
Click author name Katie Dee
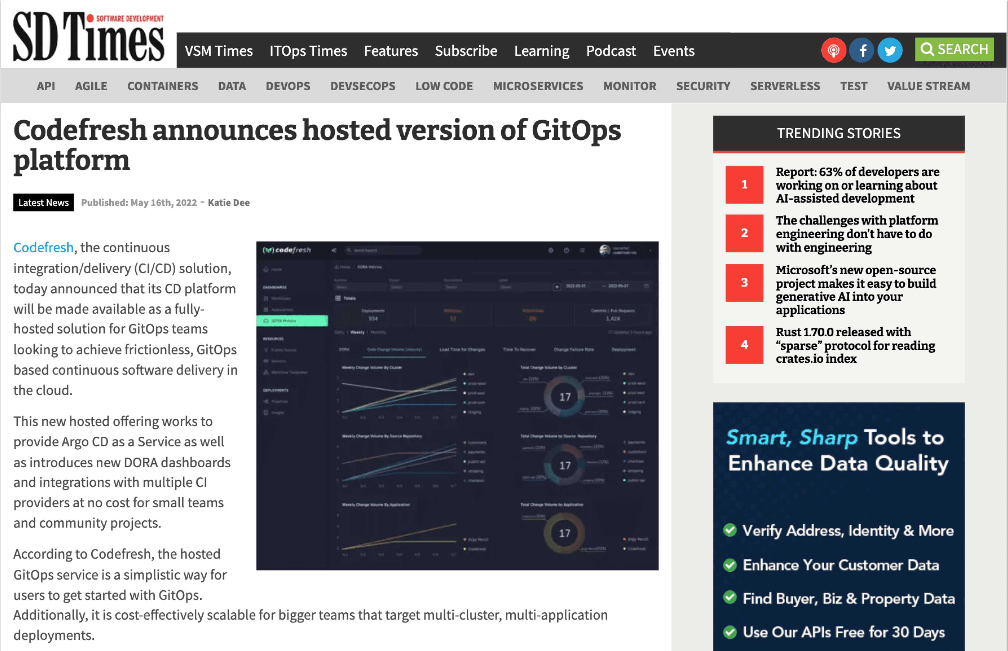pyautogui.click(x=228, y=203)
